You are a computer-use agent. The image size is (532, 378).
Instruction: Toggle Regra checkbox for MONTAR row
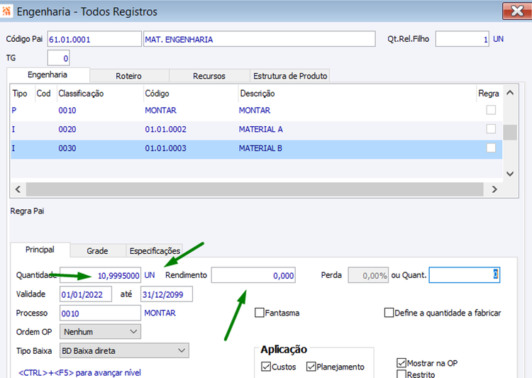tap(491, 110)
